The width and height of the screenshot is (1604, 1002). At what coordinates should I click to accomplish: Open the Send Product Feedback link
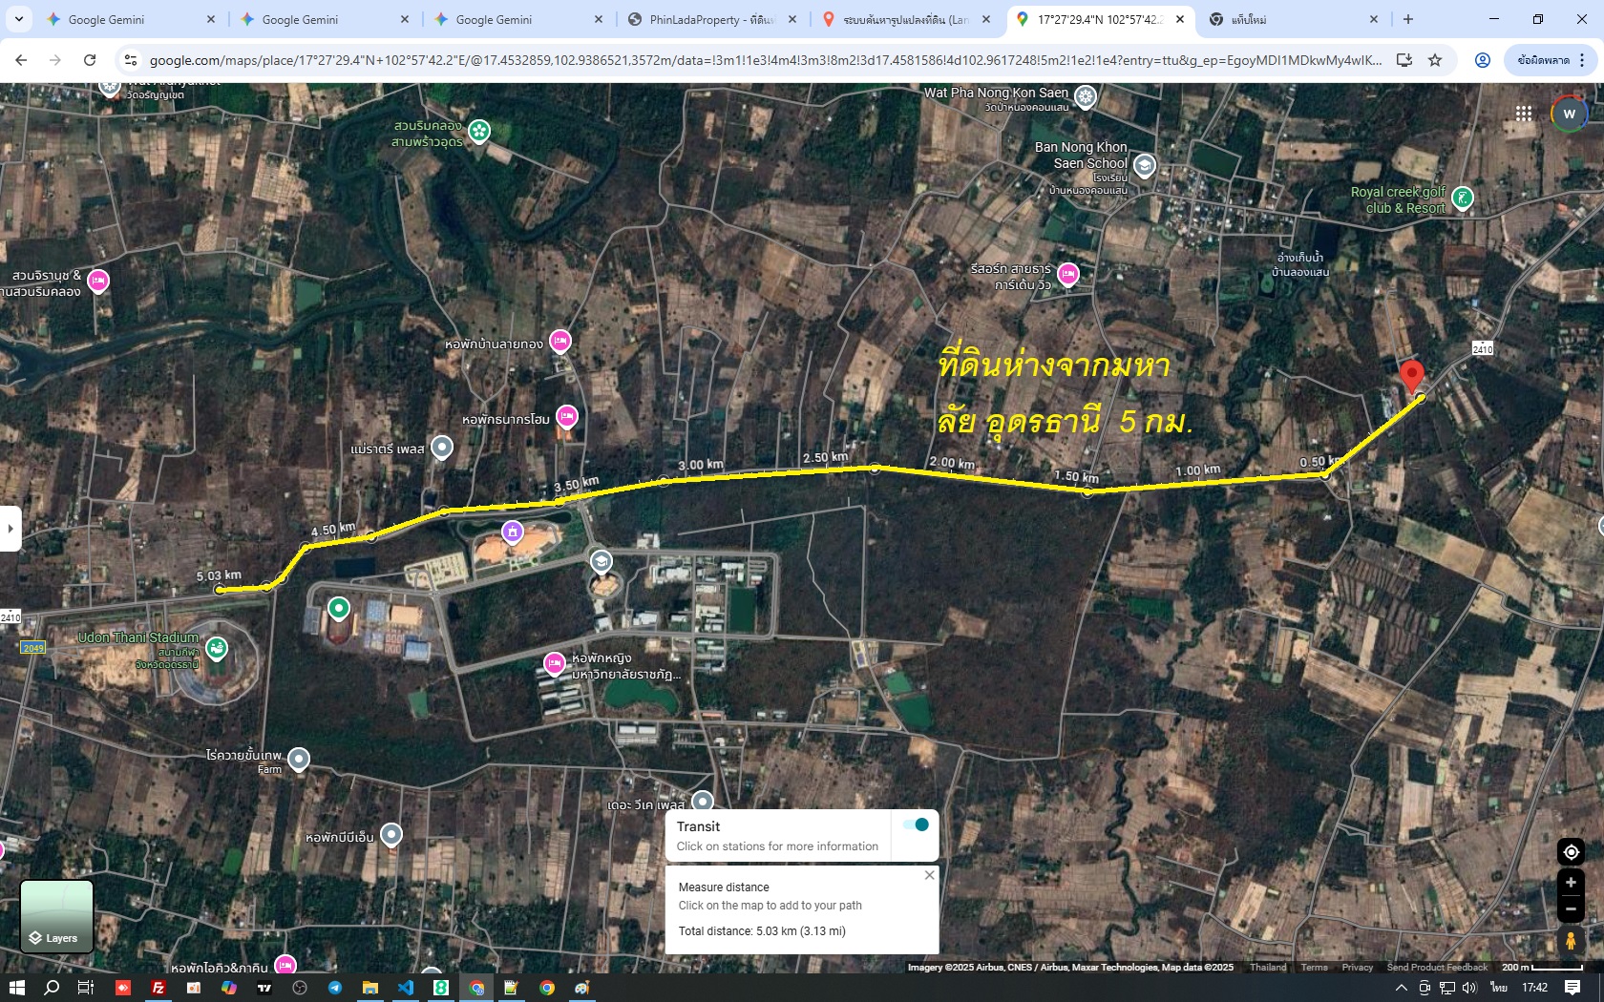1437,968
